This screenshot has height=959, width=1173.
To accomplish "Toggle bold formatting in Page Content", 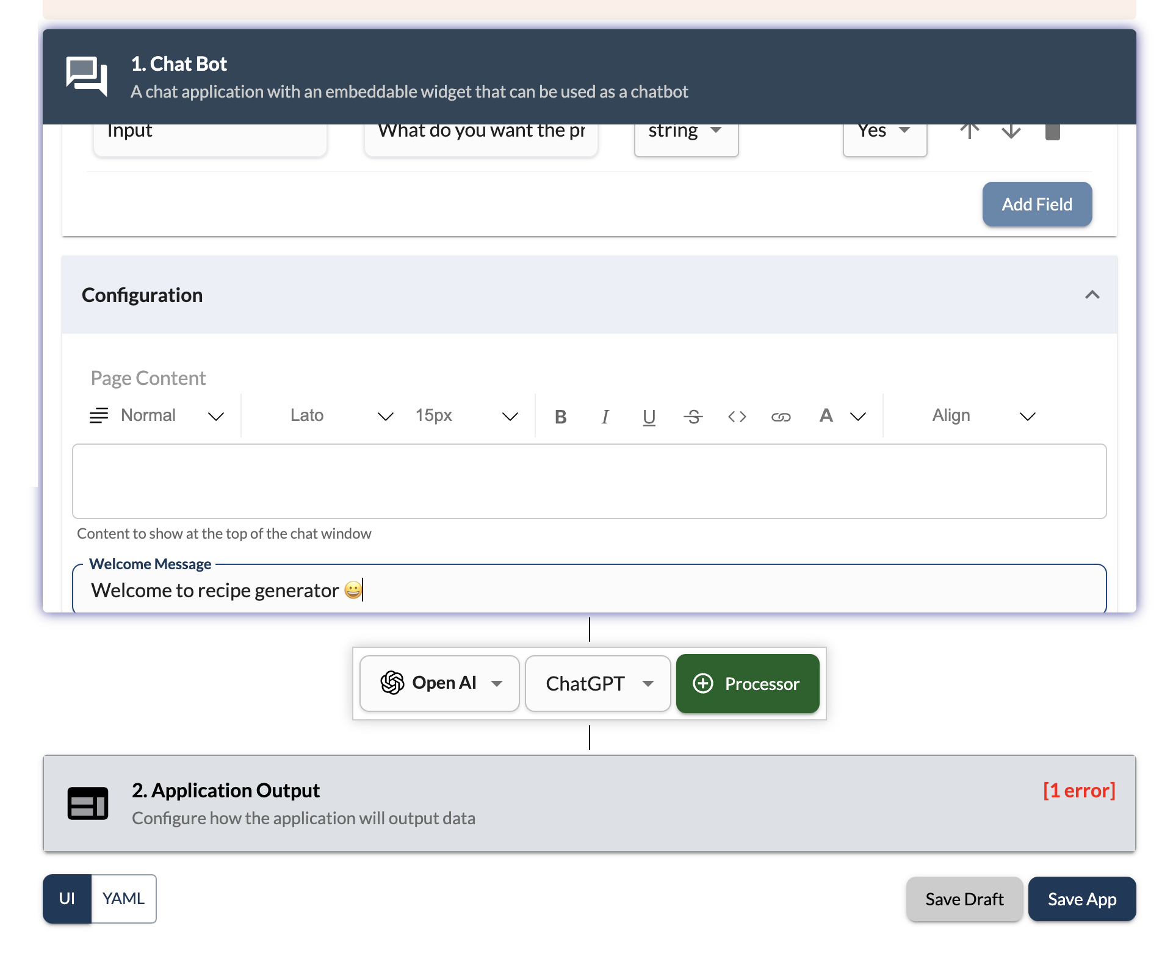I will coord(561,417).
